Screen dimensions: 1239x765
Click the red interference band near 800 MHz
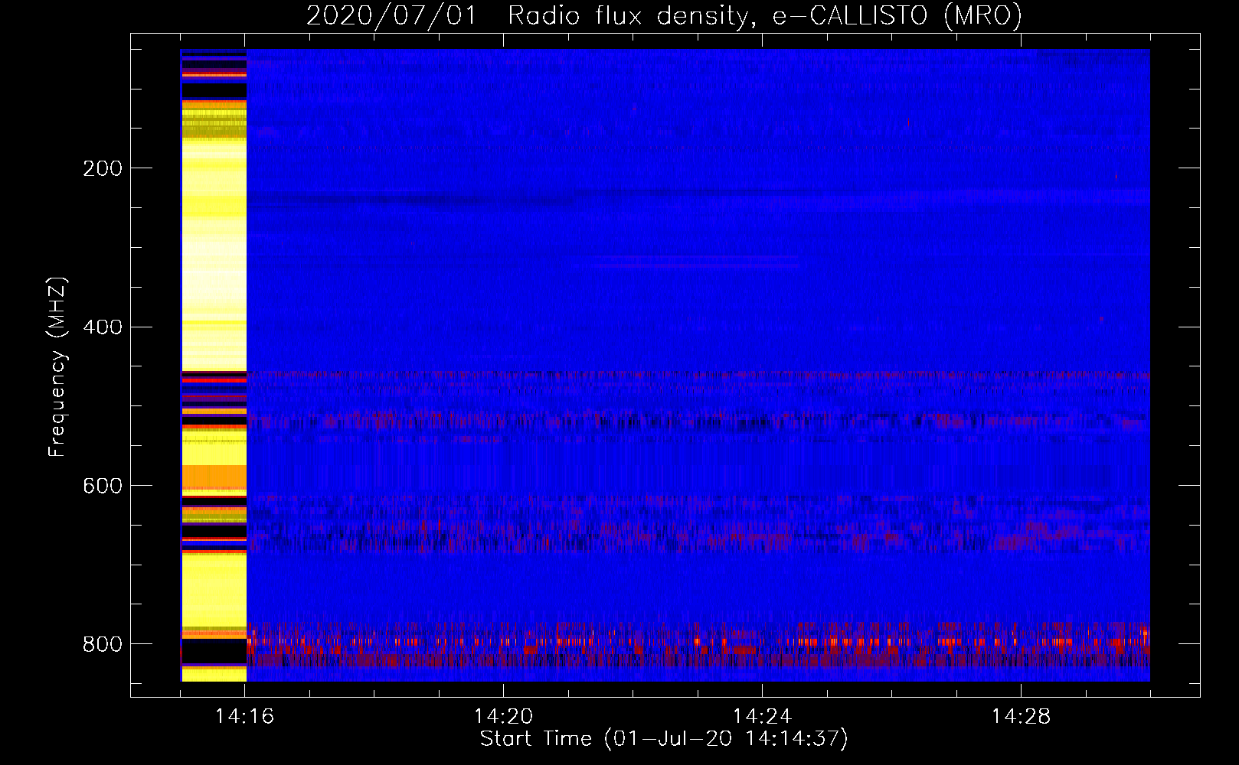[698, 644]
